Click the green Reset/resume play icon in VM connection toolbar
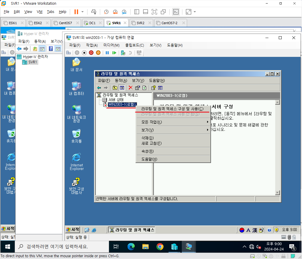Viewport: 302px width, 259px height. pyautogui.click(x=114, y=53)
